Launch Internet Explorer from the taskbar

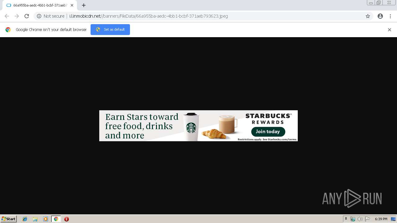[x=25, y=219]
